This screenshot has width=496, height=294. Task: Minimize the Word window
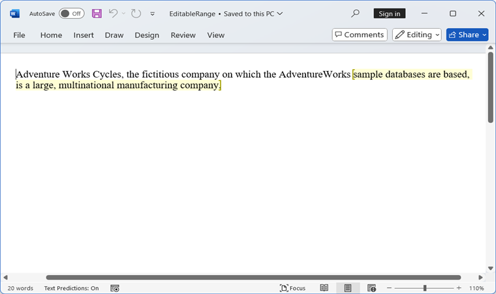[x=424, y=14]
